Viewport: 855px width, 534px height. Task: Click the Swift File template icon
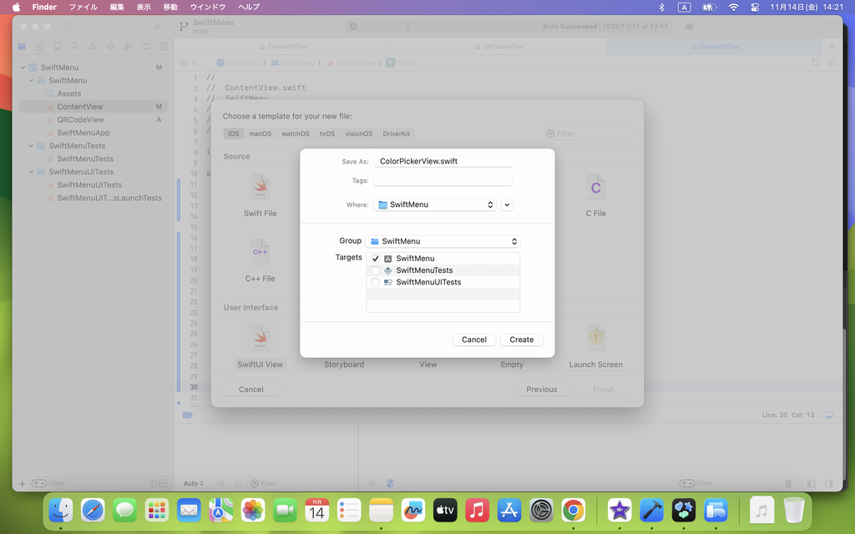(260, 187)
